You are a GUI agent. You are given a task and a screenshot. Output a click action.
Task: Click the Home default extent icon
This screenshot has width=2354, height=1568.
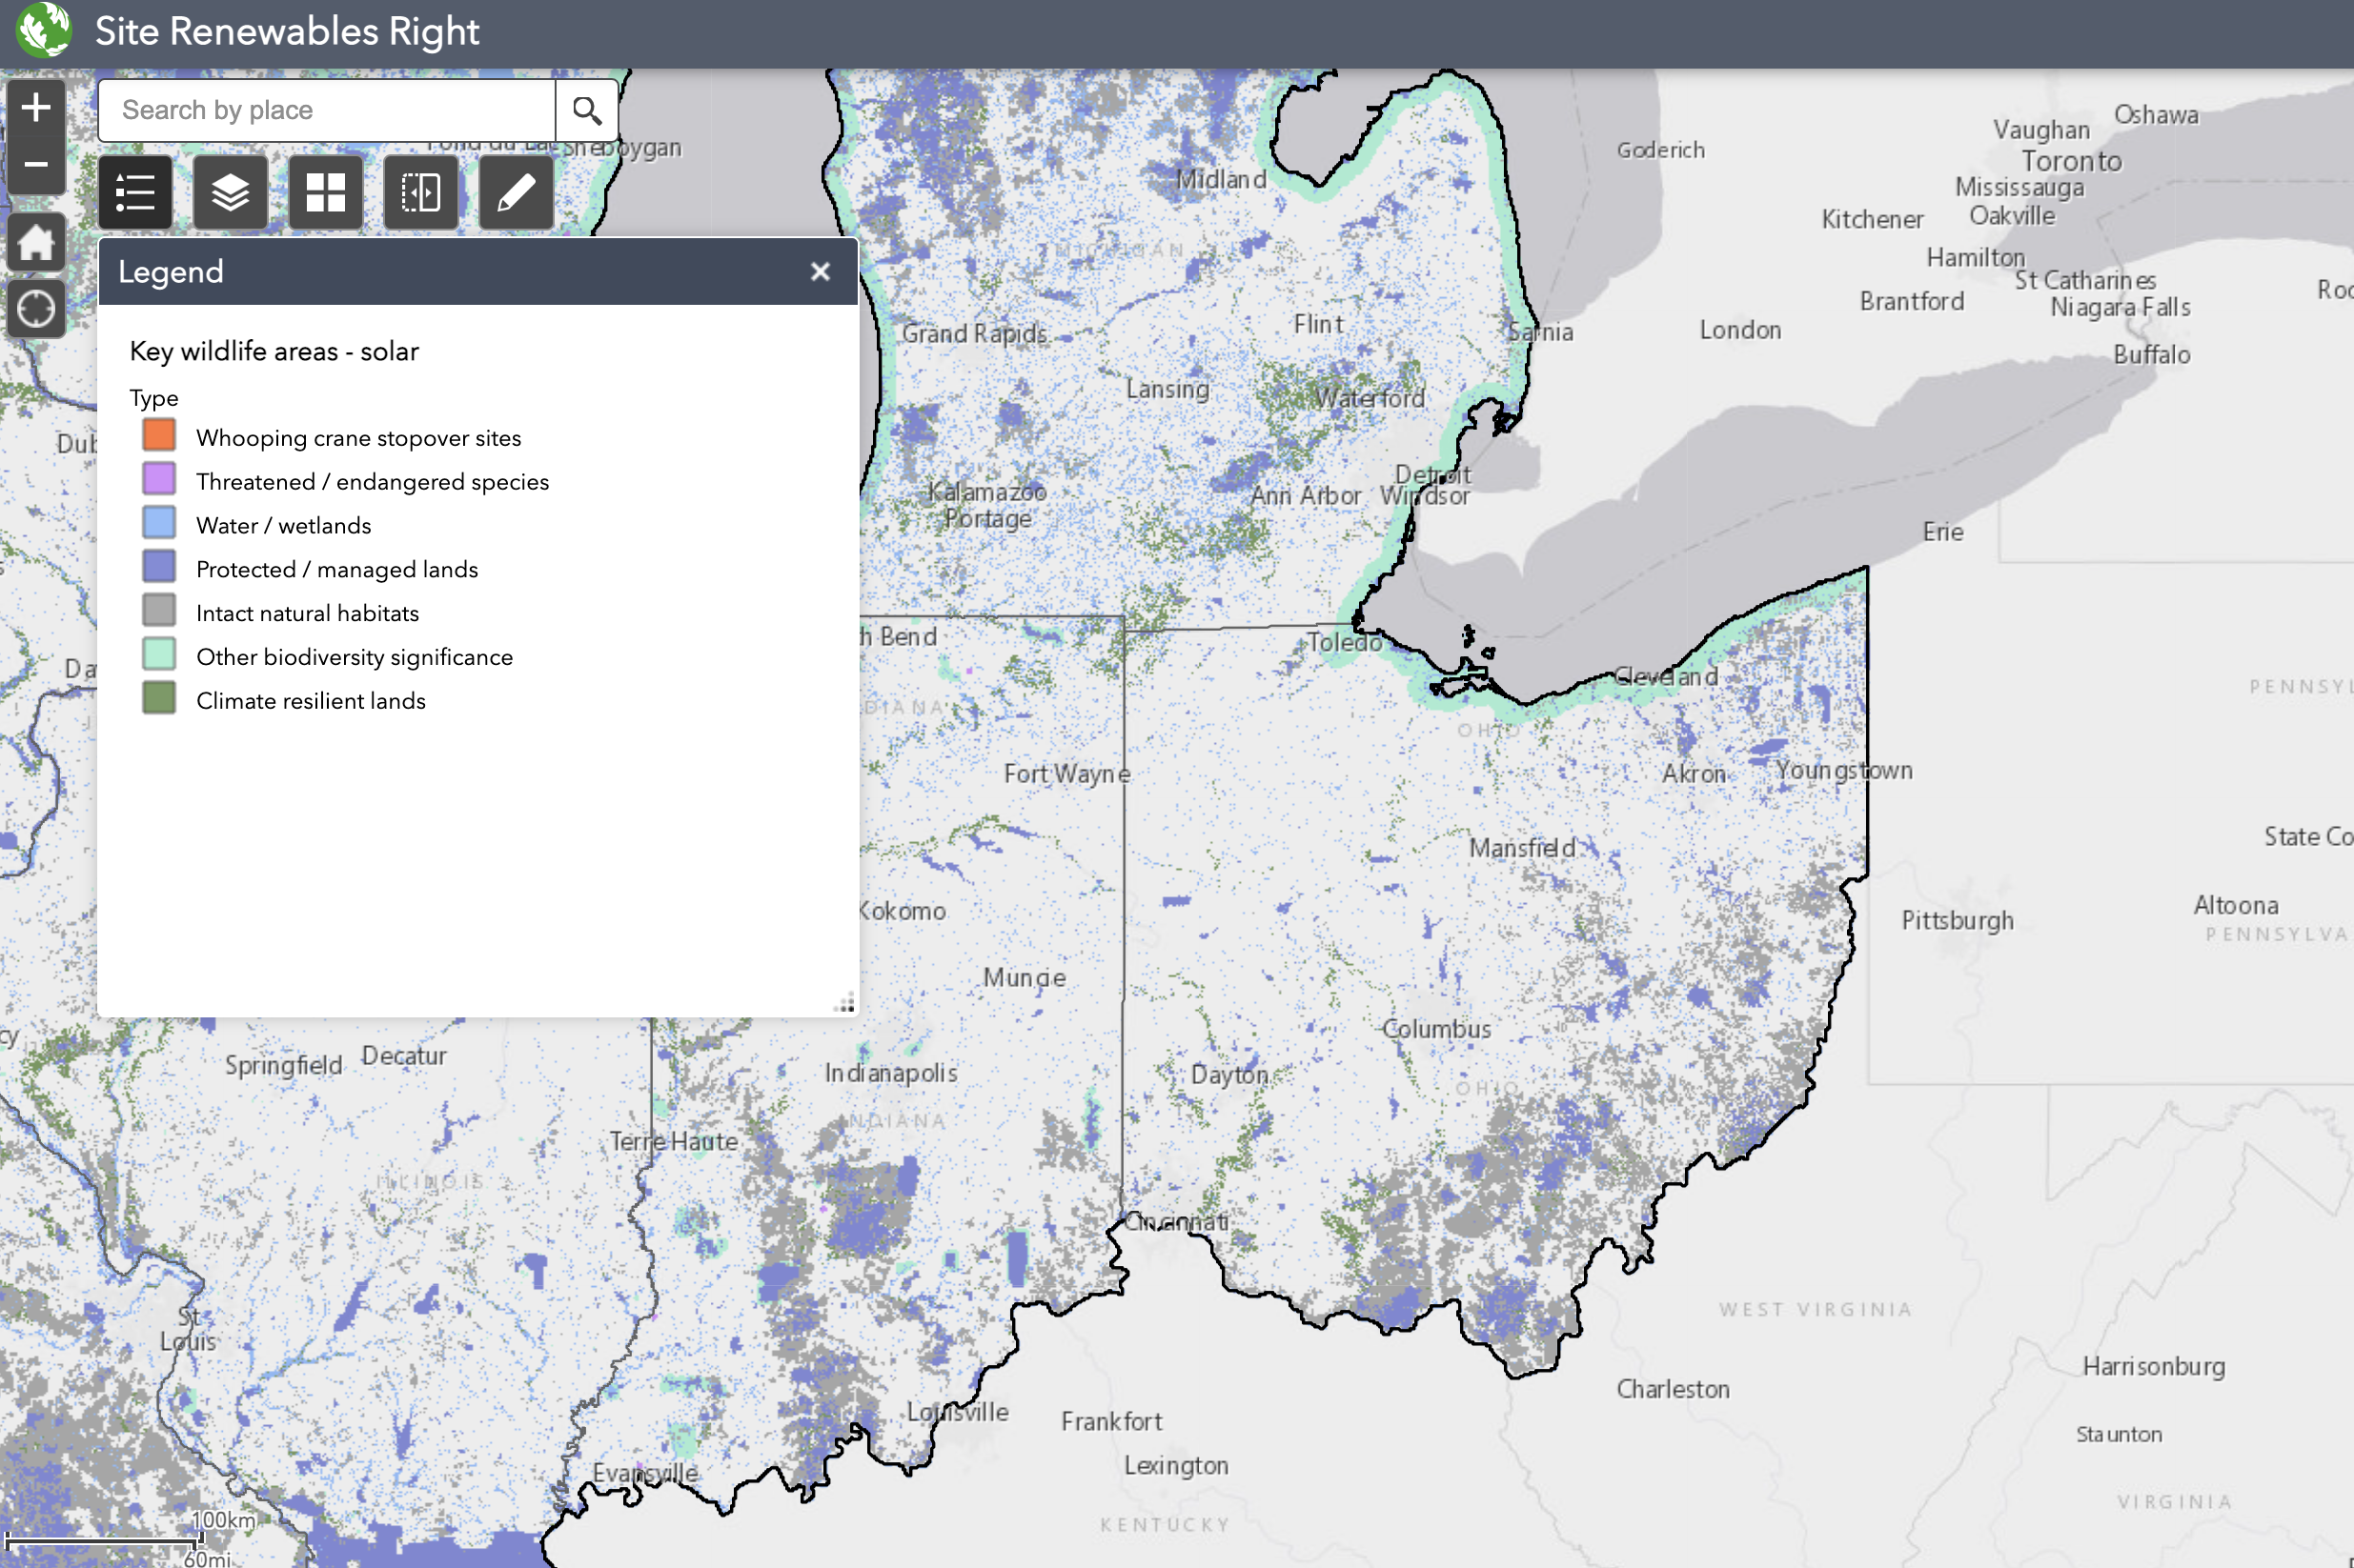[37, 241]
